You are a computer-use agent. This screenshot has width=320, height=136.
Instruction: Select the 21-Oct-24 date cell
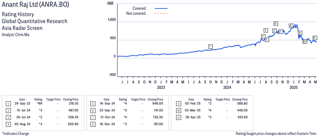(107, 117)
